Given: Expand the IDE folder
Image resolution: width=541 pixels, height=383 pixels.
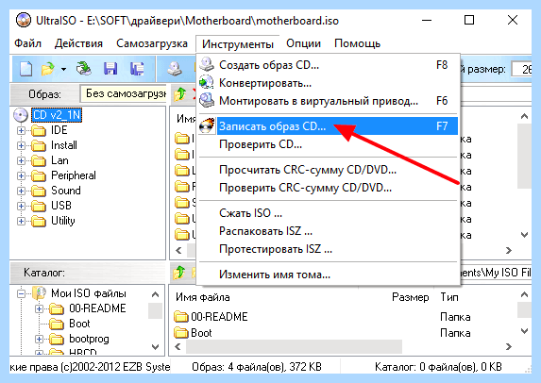Looking at the screenshot, I should [21, 131].
